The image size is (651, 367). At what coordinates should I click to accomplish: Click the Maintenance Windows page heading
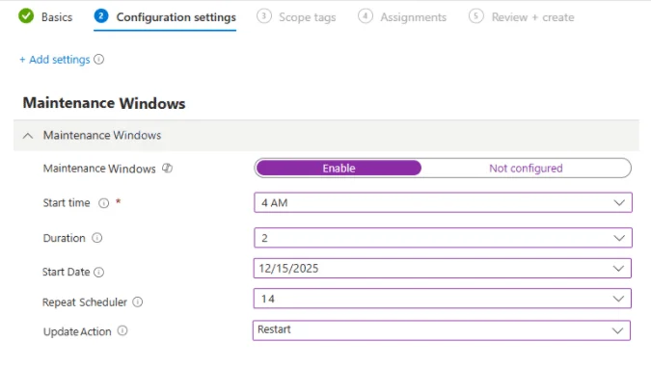(104, 103)
